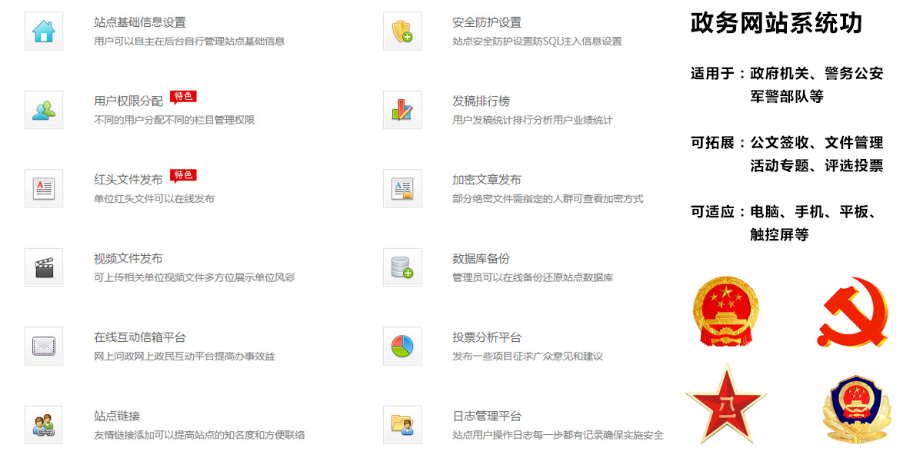Select the hammer and sickle party emblem
Screen dimensions: 923x461
coord(852,313)
